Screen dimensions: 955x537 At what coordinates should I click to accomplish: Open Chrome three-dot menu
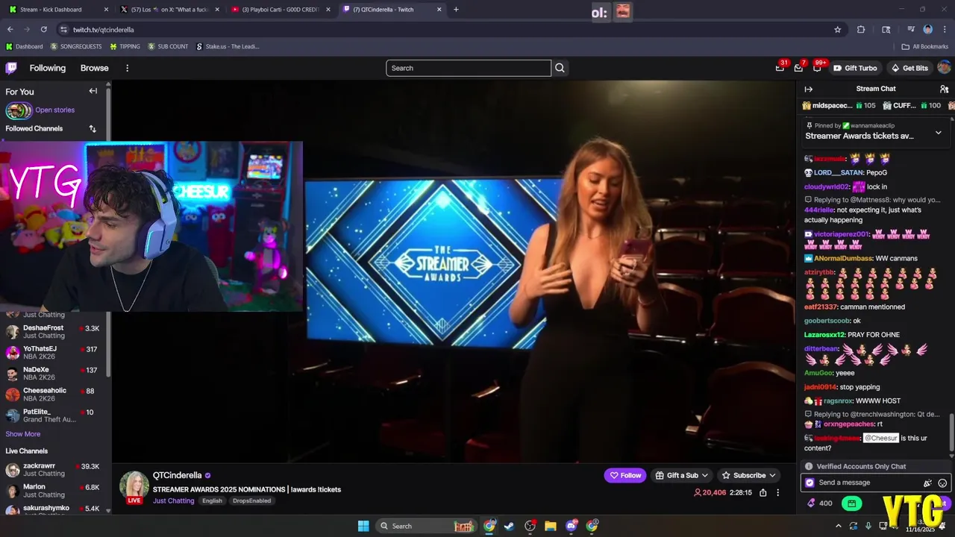[943, 30]
